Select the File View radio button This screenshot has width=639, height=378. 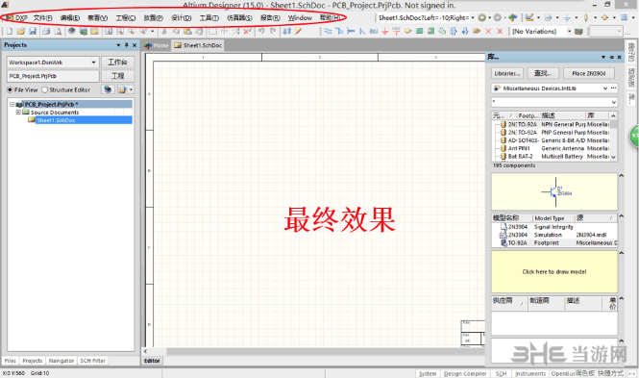(x=11, y=89)
